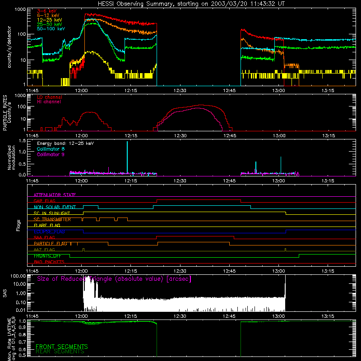The width and height of the screenshot is (361, 361).
Task: Click the Collimator 9 legend label
Action: tap(51, 154)
